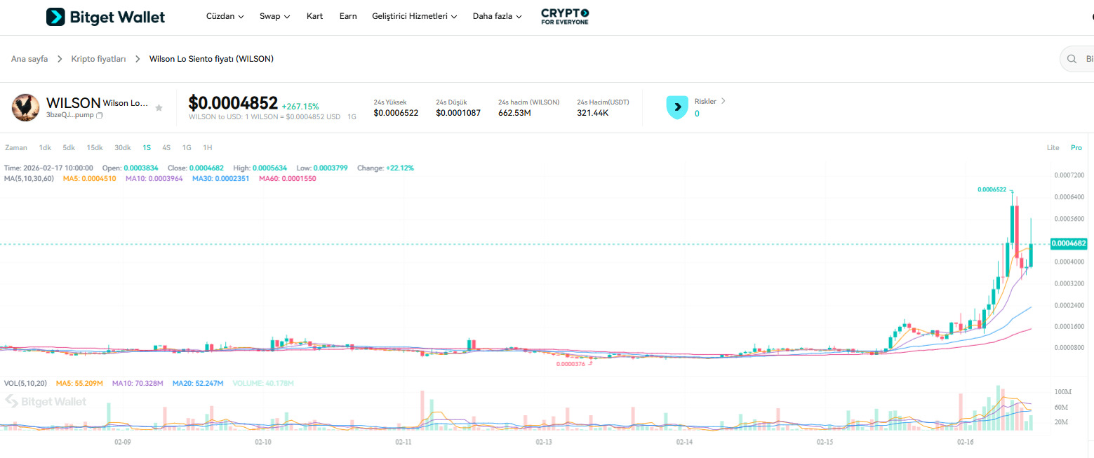This screenshot has height=458, width=1094.
Task: Open the Cüzdan dropdown menu
Action: point(225,15)
